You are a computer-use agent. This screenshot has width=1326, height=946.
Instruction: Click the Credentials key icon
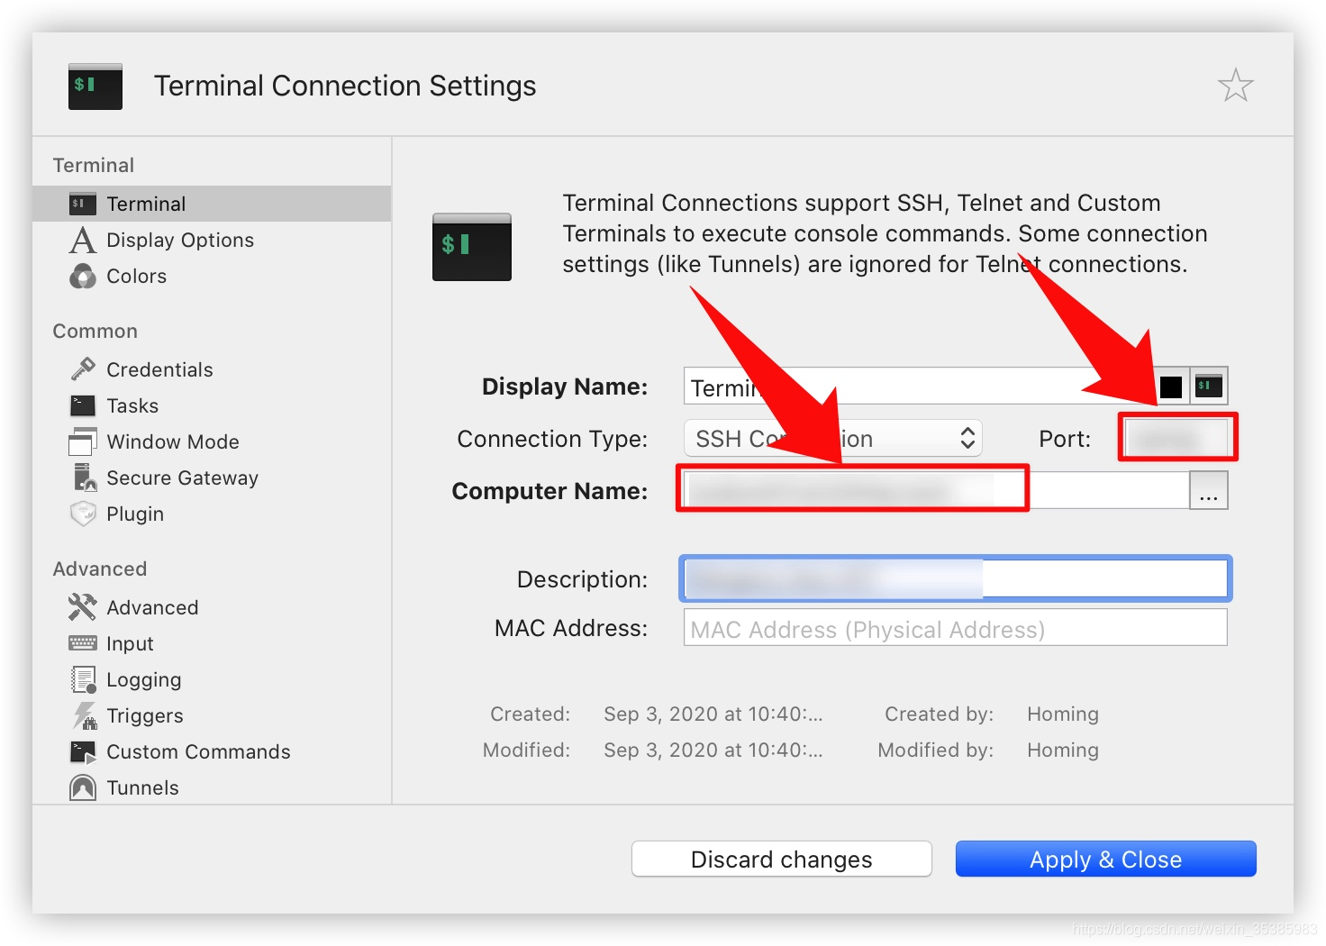83,369
